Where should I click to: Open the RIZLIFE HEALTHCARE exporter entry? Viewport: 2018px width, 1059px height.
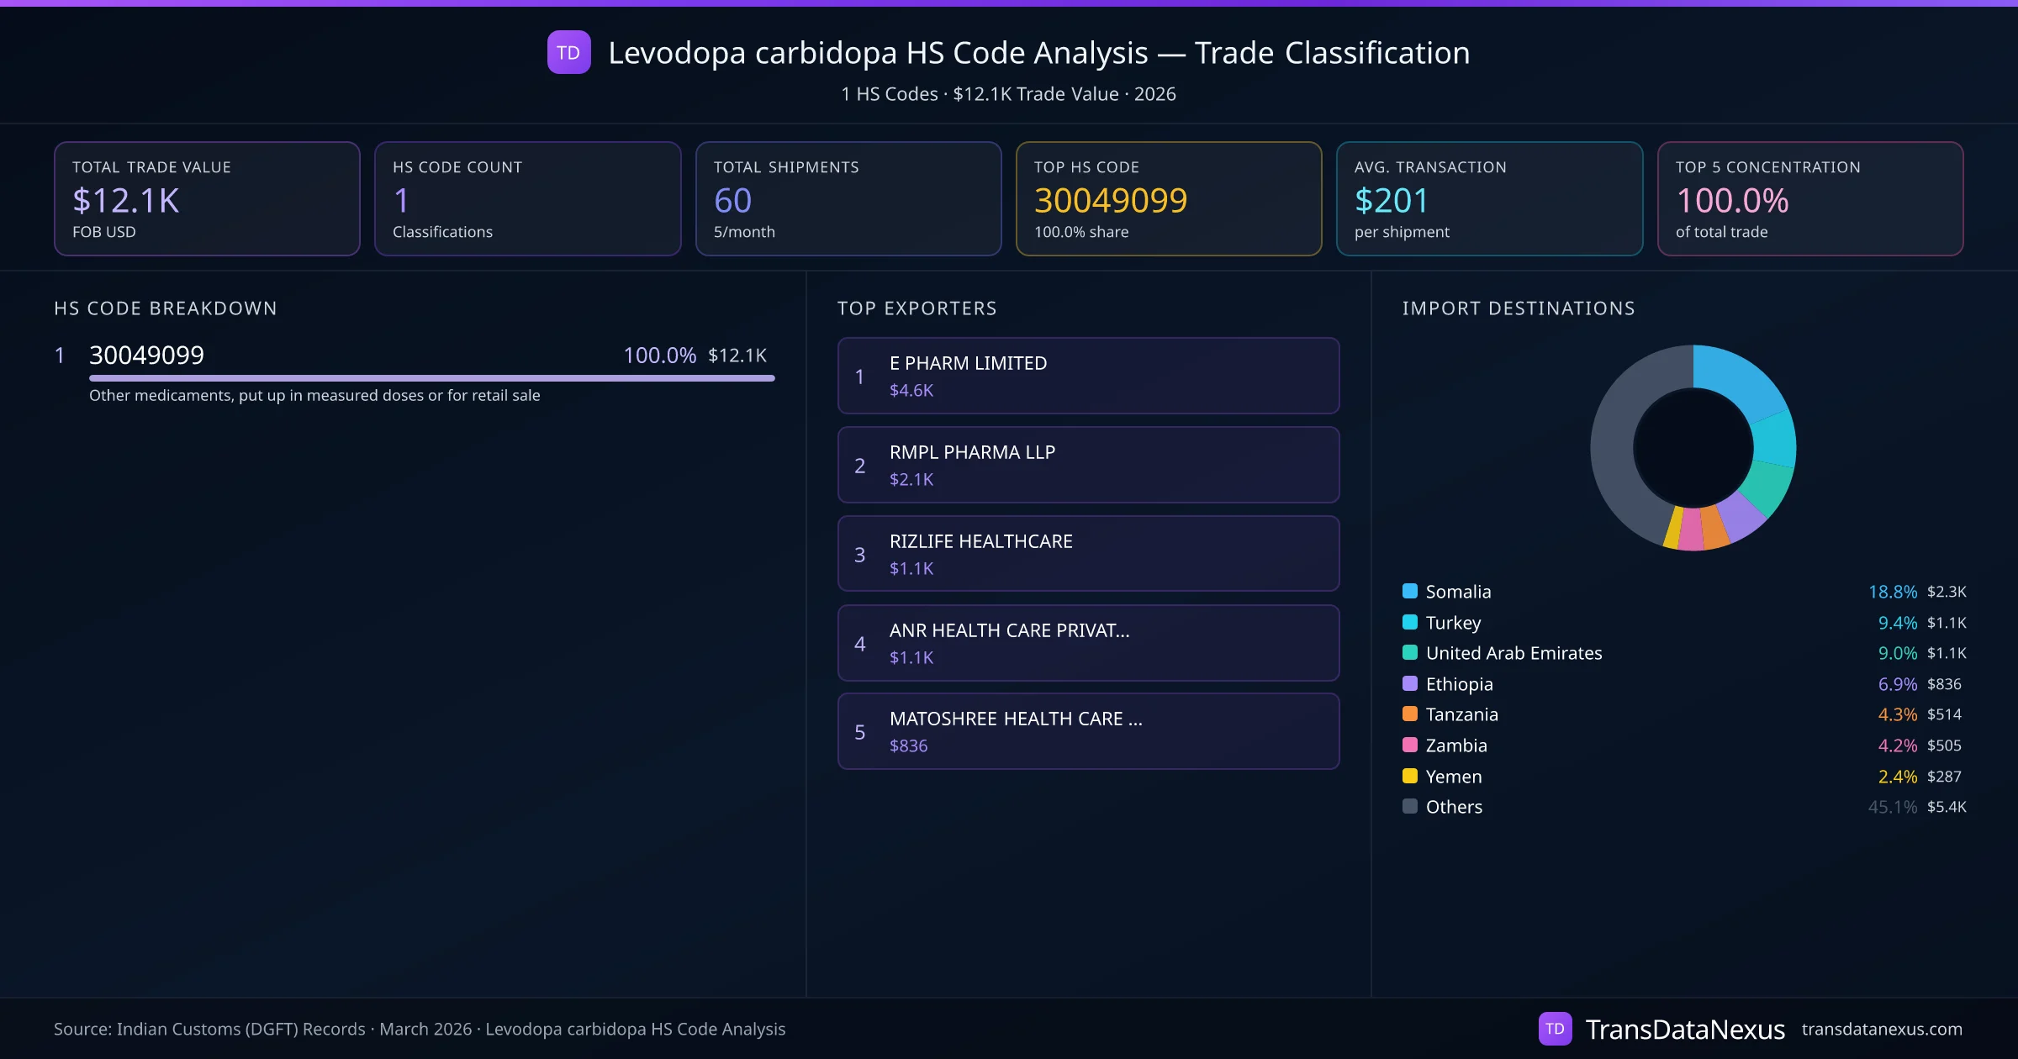(1088, 554)
